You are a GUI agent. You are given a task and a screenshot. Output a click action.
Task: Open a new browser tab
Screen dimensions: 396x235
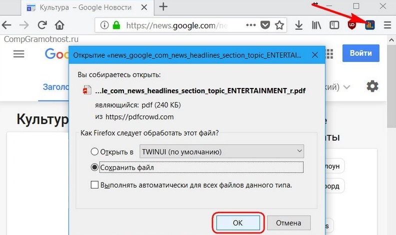[x=163, y=7]
